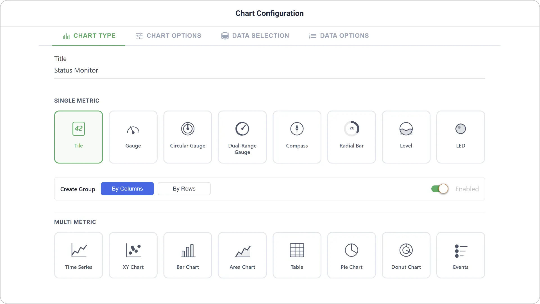540x304 pixels.
Task: Click the database icon beside Data Selection
Action: [225, 36]
